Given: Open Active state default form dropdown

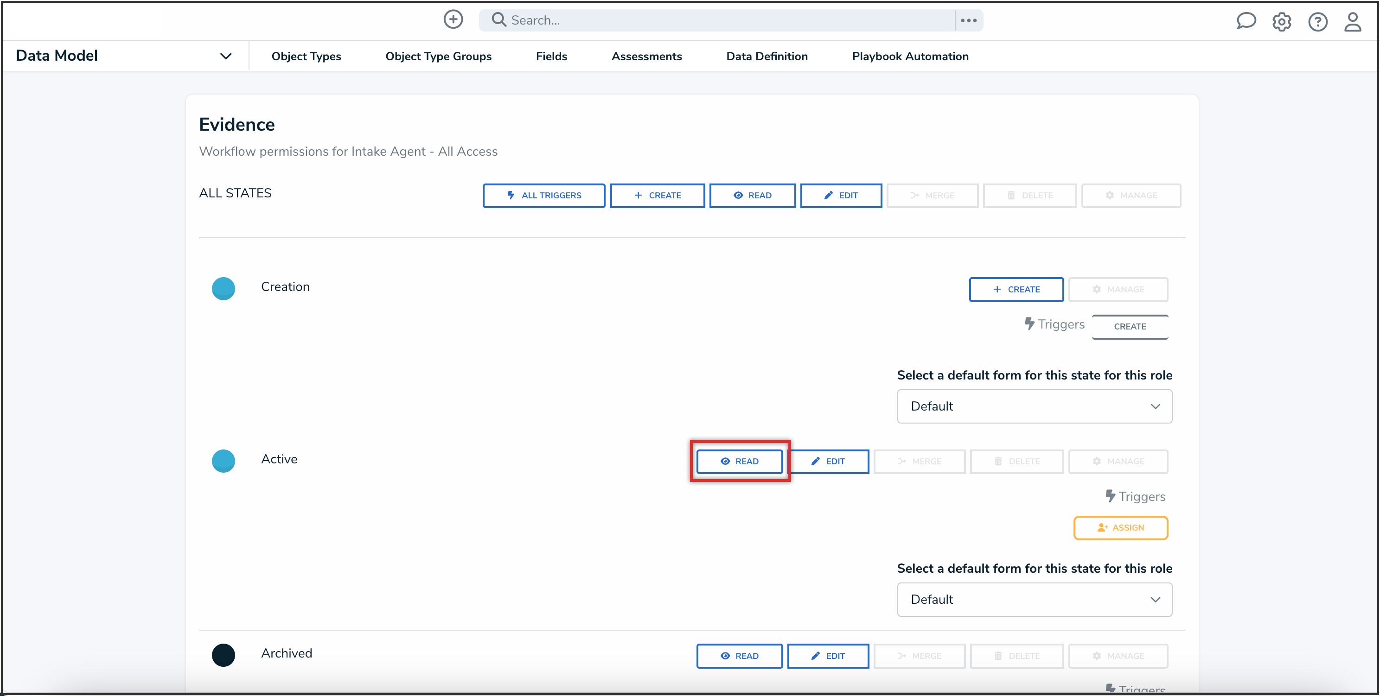Looking at the screenshot, I should point(1034,600).
